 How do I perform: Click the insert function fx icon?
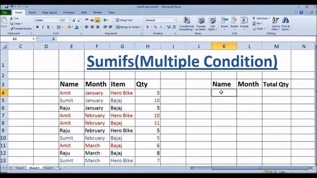pos(53,39)
